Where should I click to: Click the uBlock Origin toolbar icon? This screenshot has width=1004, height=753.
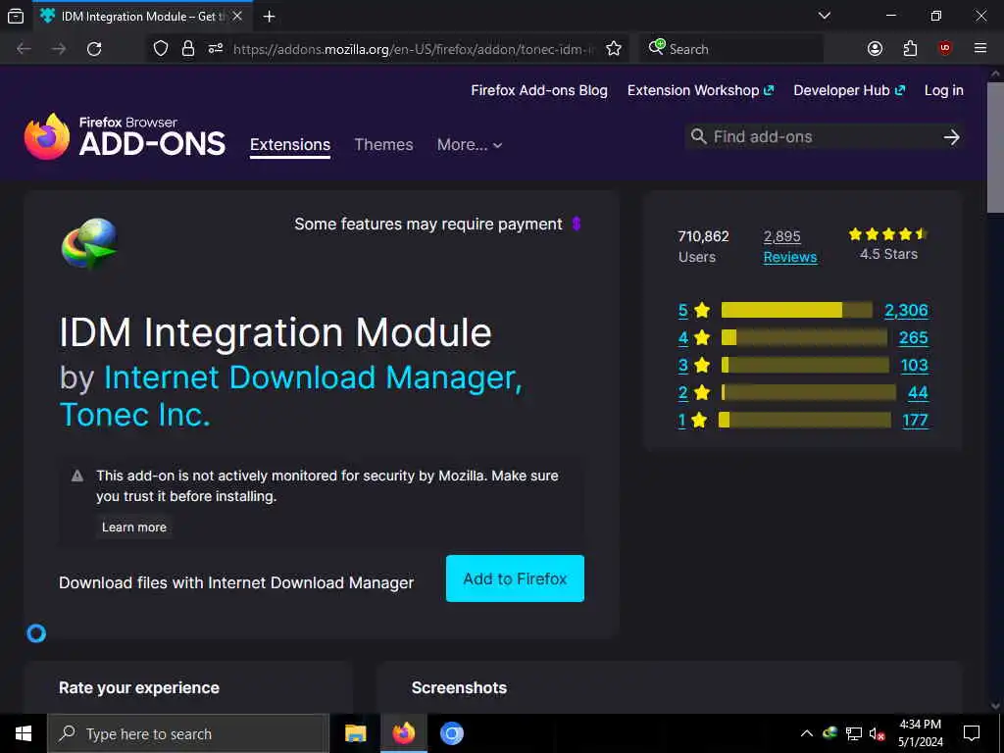point(945,49)
